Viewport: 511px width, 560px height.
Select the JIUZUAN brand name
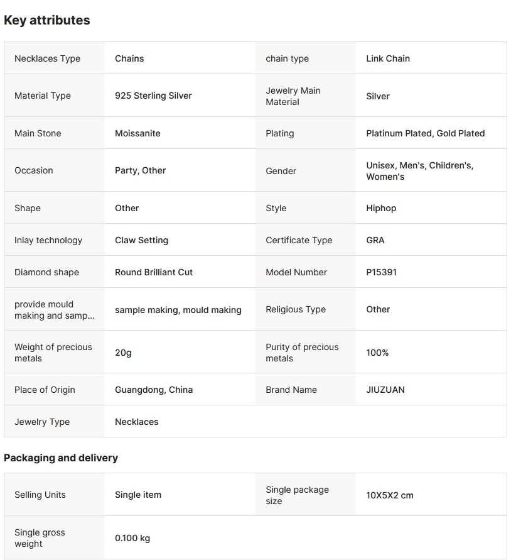(x=385, y=390)
